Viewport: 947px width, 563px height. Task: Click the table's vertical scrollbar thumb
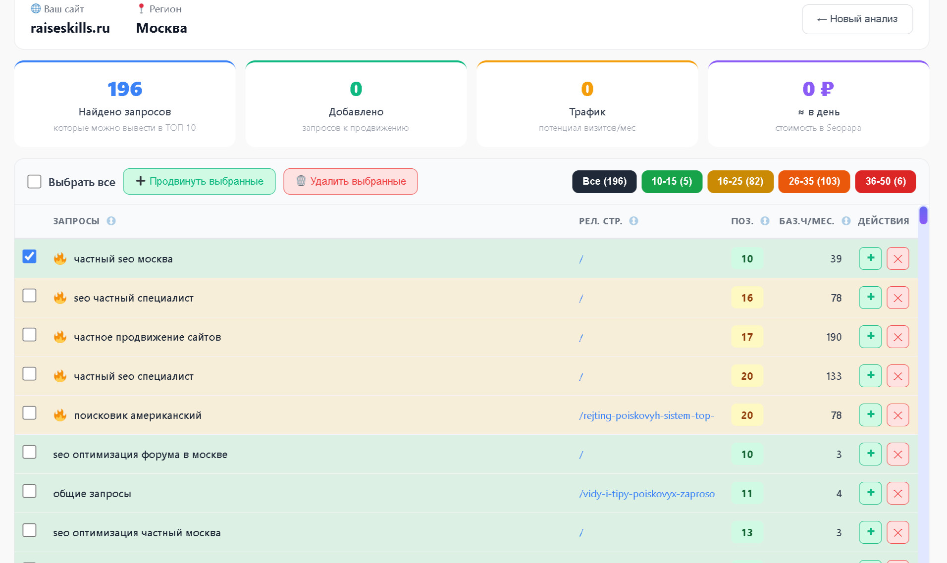[923, 215]
